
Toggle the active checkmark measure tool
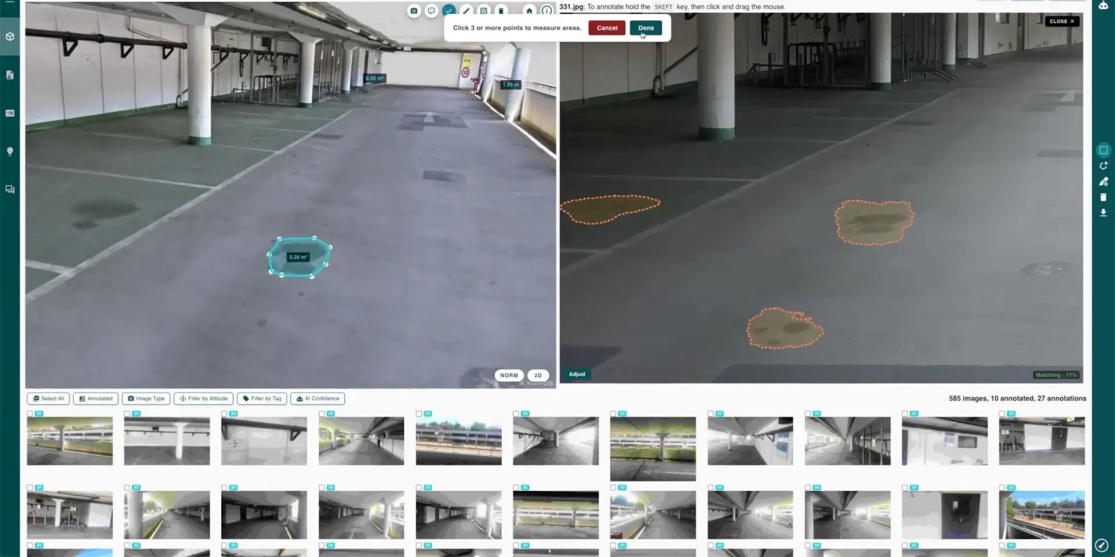click(x=448, y=10)
